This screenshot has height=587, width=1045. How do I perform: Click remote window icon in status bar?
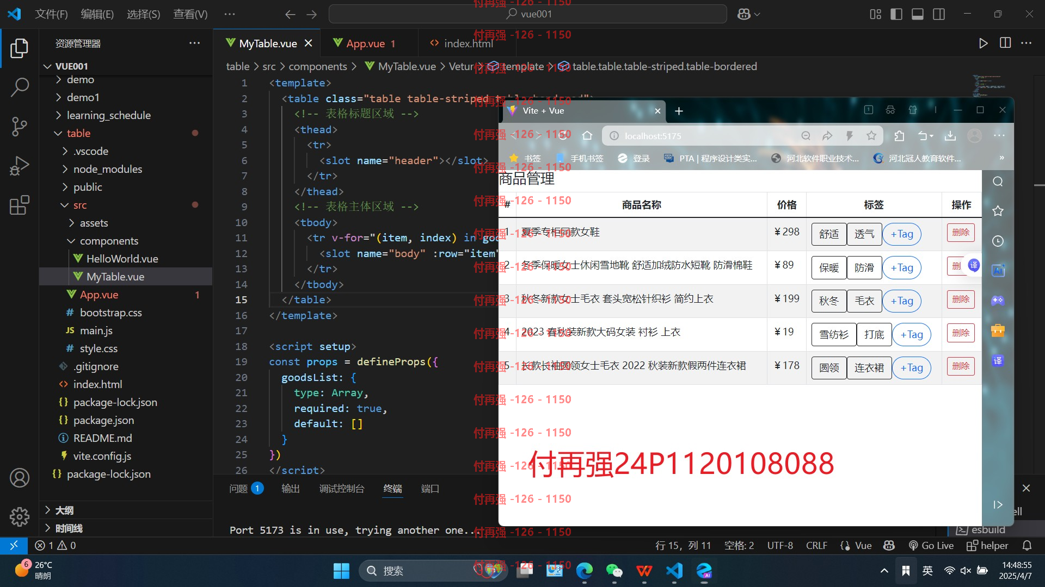[x=14, y=545]
